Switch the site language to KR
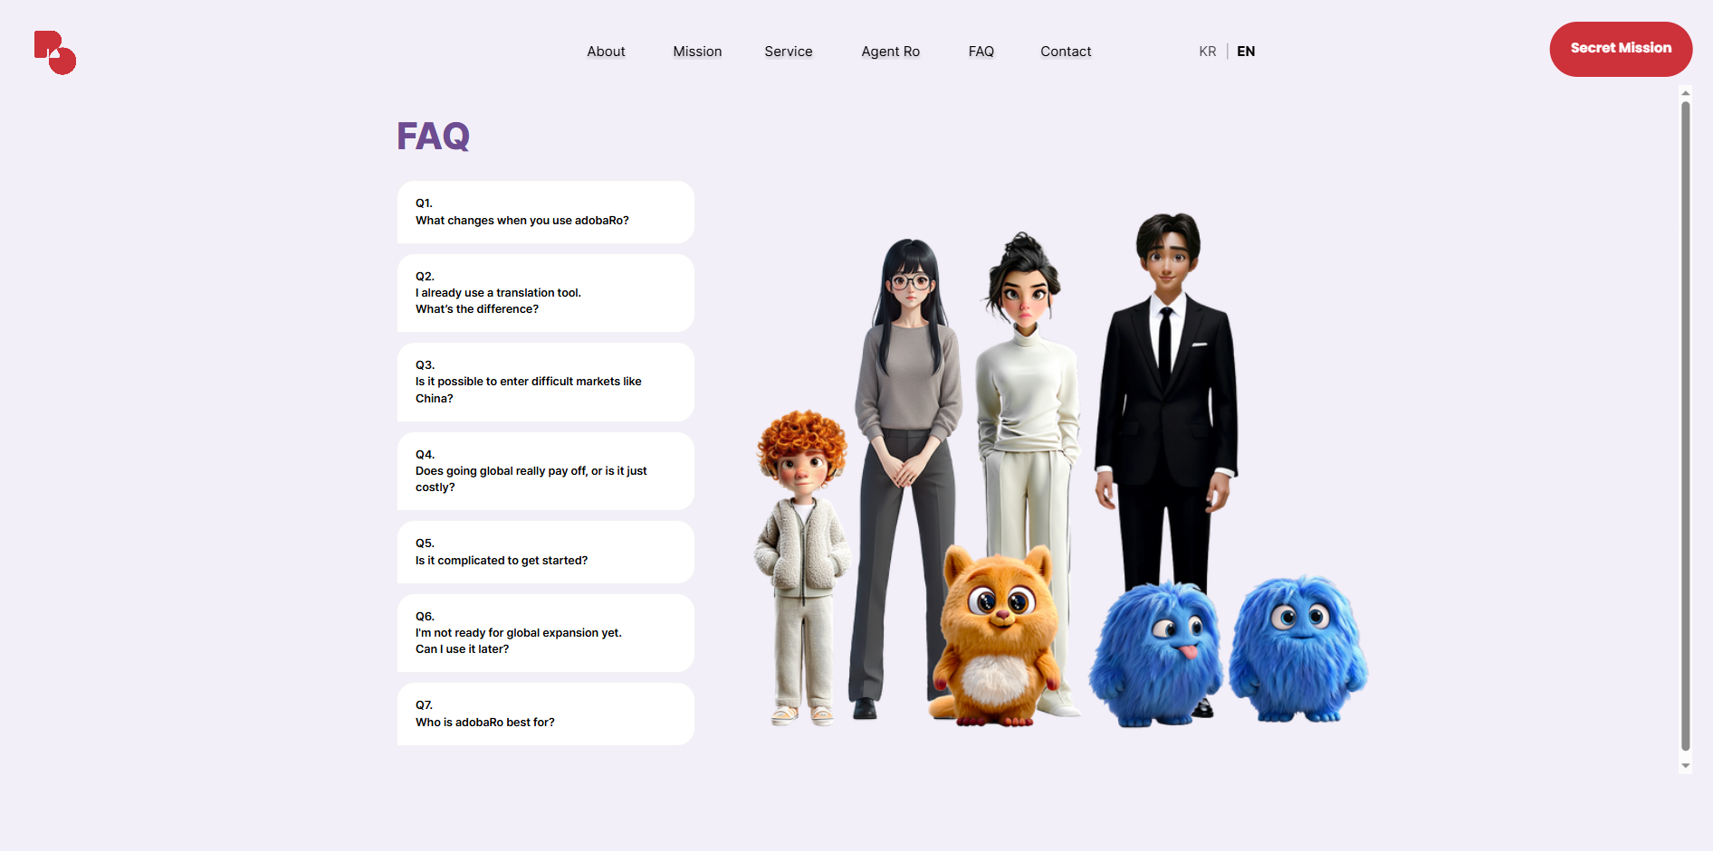The height and width of the screenshot is (851, 1713). (1207, 52)
